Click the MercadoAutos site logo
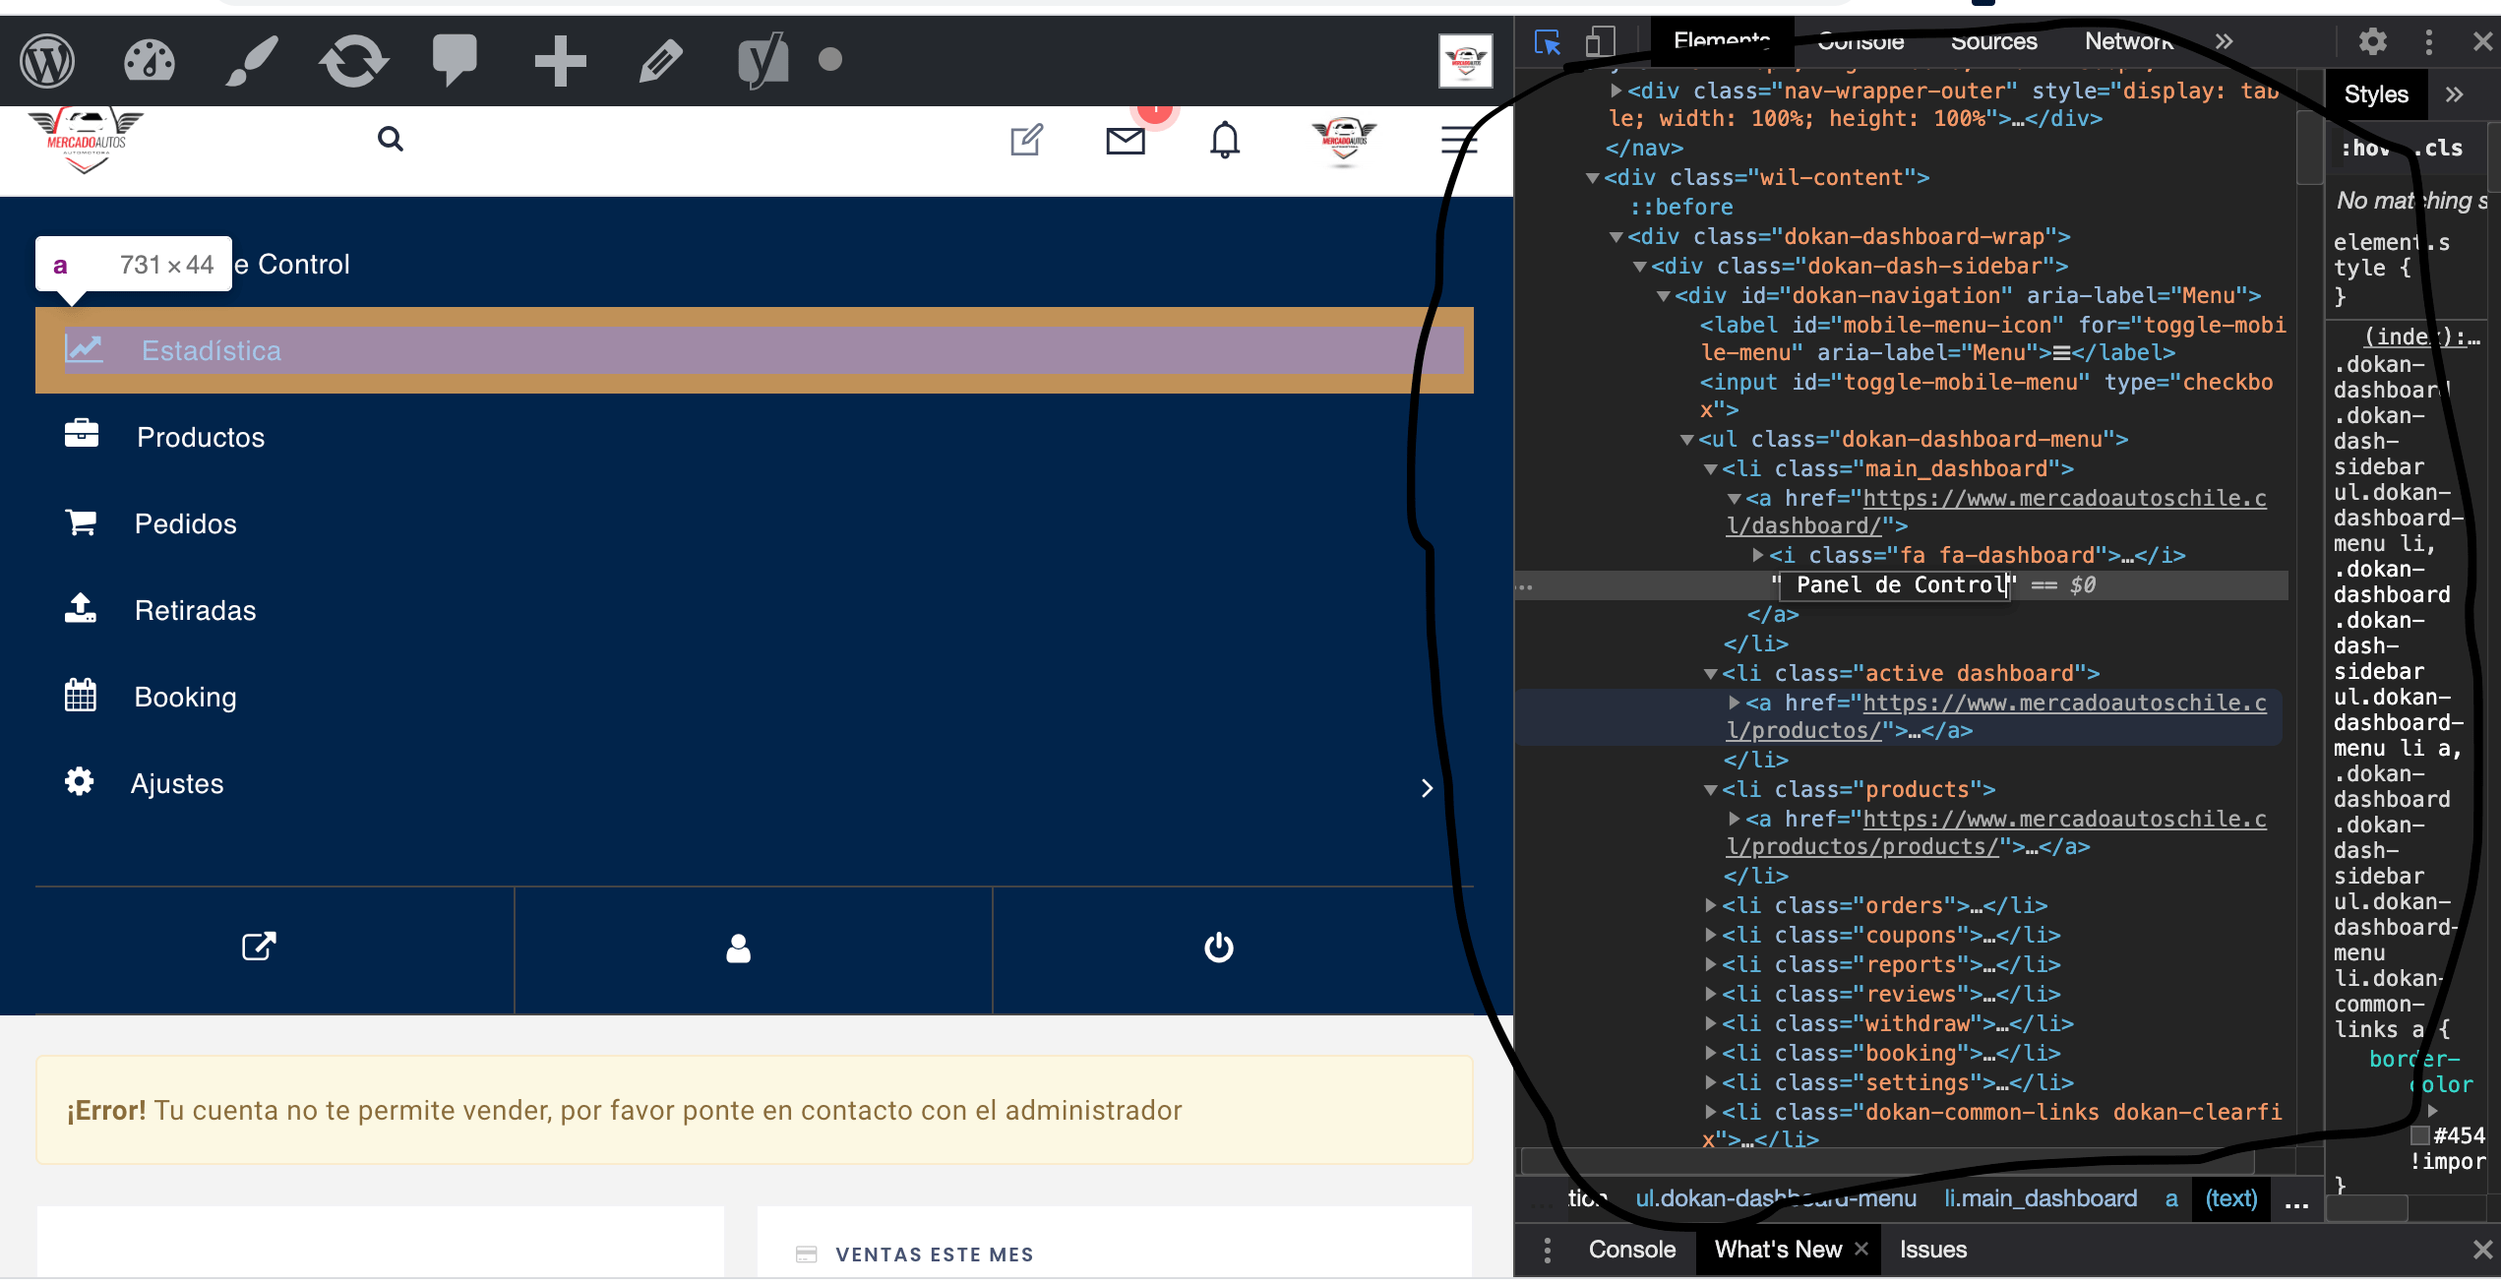Image resolution: width=2501 pixels, height=1285 pixels. coord(86,143)
